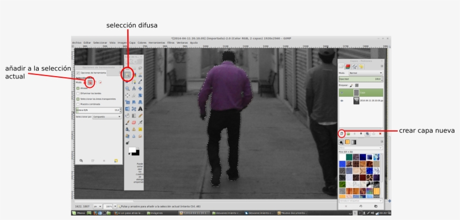Select the Align tool
Image resolution: width=460 pixels, height=220 pixels.
127,95
